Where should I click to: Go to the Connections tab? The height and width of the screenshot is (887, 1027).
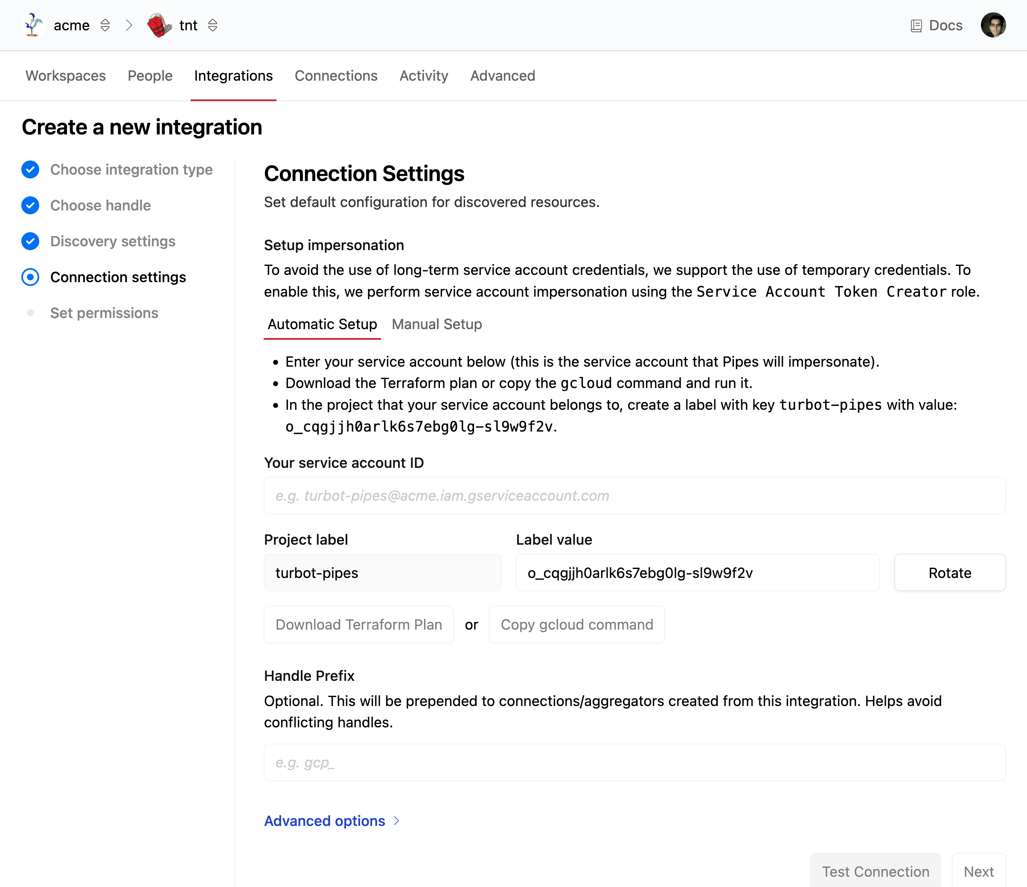pyautogui.click(x=335, y=76)
